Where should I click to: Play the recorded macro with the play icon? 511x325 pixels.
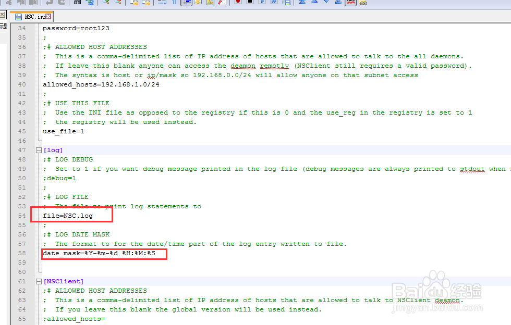(x=261, y=3)
